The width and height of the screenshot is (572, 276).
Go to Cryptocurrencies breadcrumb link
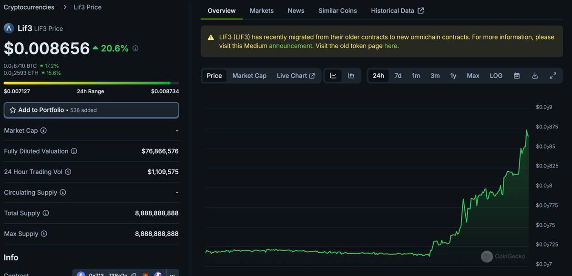click(x=29, y=7)
